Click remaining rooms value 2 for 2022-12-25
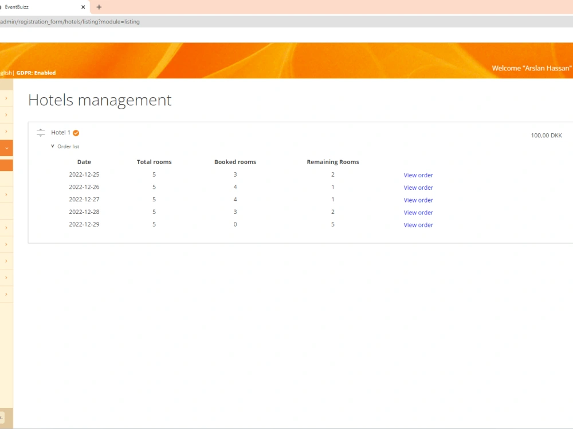 point(333,174)
